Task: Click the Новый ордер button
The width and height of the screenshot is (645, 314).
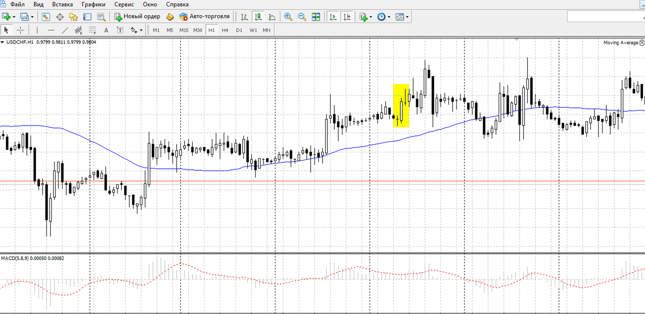Action: point(137,16)
